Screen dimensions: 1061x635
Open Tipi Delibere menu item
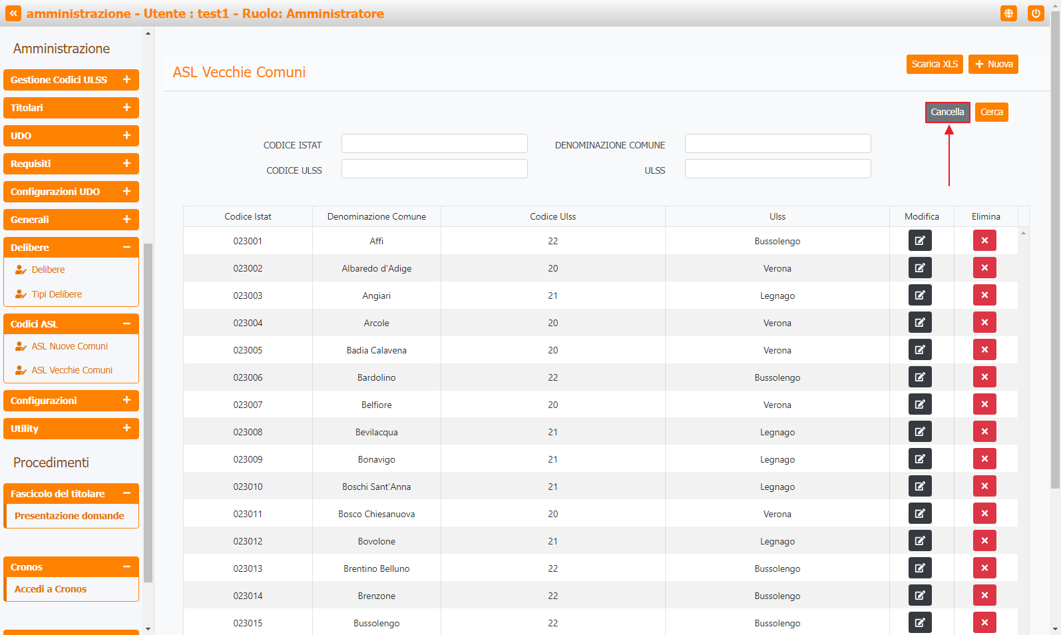[57, 294]
